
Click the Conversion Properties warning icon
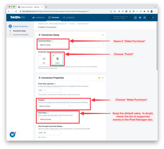point(99,78)
